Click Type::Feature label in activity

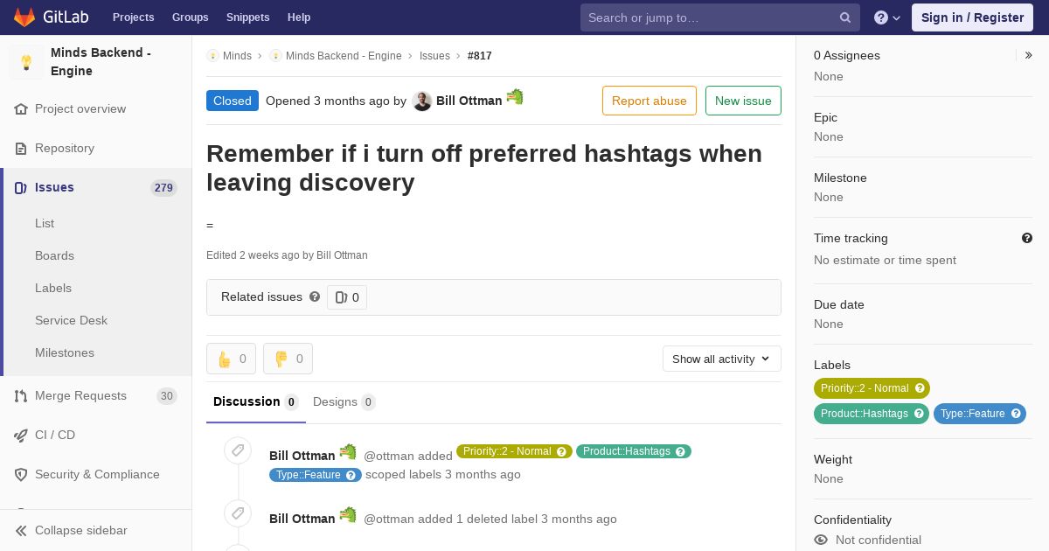pyautogui.click(x=309, y=475)
